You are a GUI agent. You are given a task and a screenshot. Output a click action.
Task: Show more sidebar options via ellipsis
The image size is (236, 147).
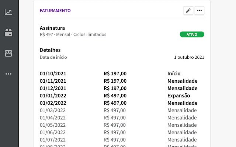point(8,74)
